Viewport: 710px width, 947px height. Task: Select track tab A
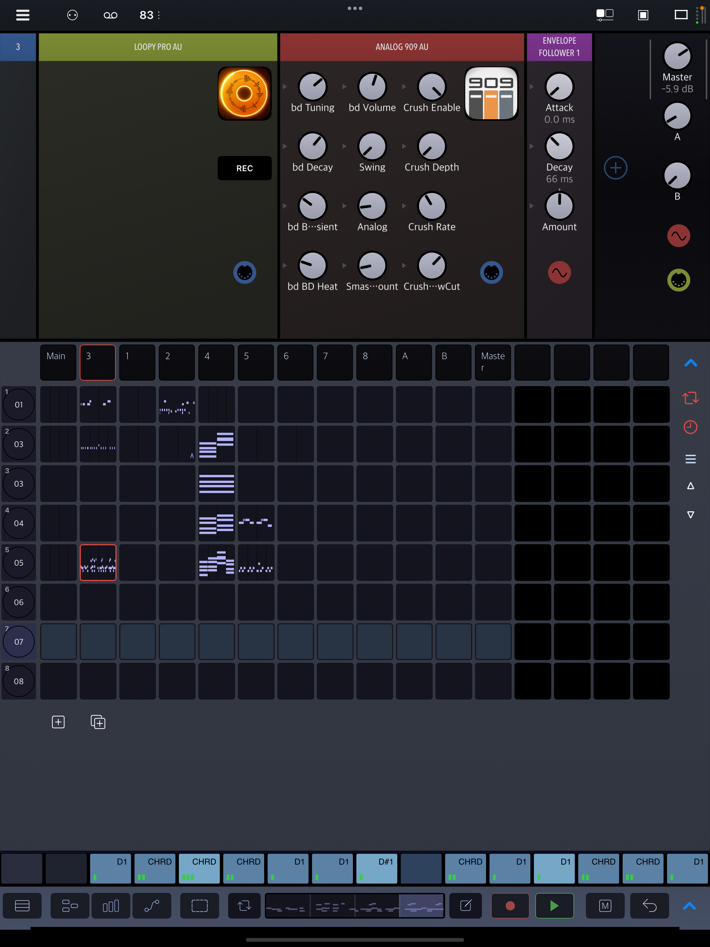[414, 362]
